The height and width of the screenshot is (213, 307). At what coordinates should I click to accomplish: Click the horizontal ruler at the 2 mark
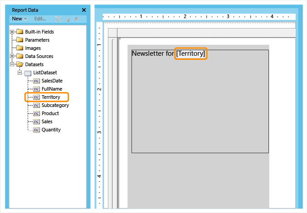185,16
